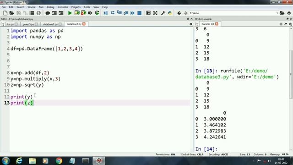The width and height of the screenshot is (293, 165).
Task: Open the Debug menu
Action: click(x=50, y=7)
